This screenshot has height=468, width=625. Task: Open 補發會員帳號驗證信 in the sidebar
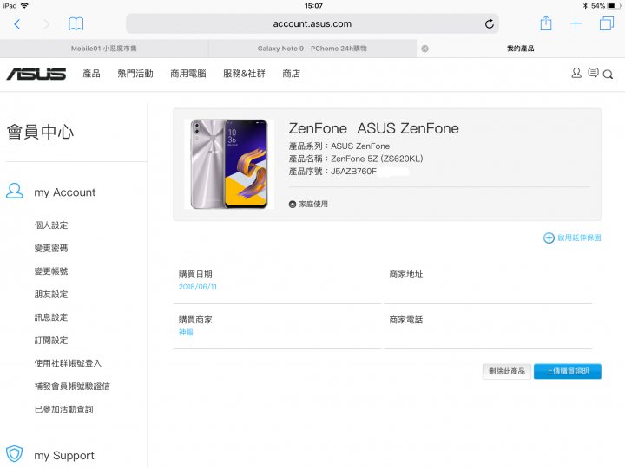tap(72, 387)
